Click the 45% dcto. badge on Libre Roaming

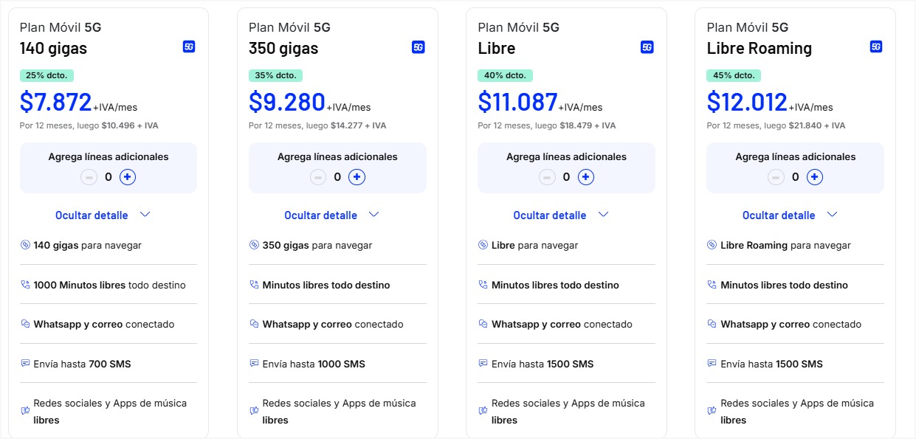(733, 75)
